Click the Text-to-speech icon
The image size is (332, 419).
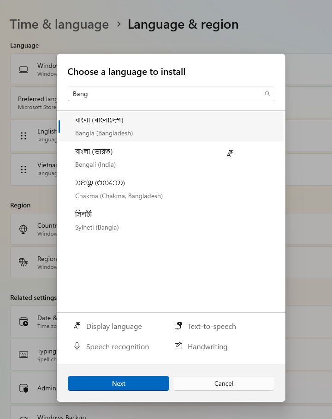click(x=178, y=326)
